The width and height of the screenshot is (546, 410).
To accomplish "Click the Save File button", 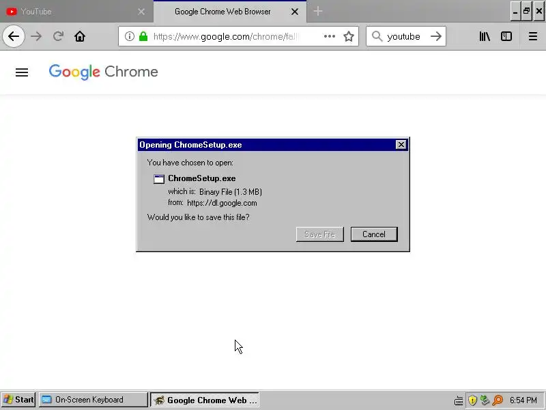I will 319,234.
